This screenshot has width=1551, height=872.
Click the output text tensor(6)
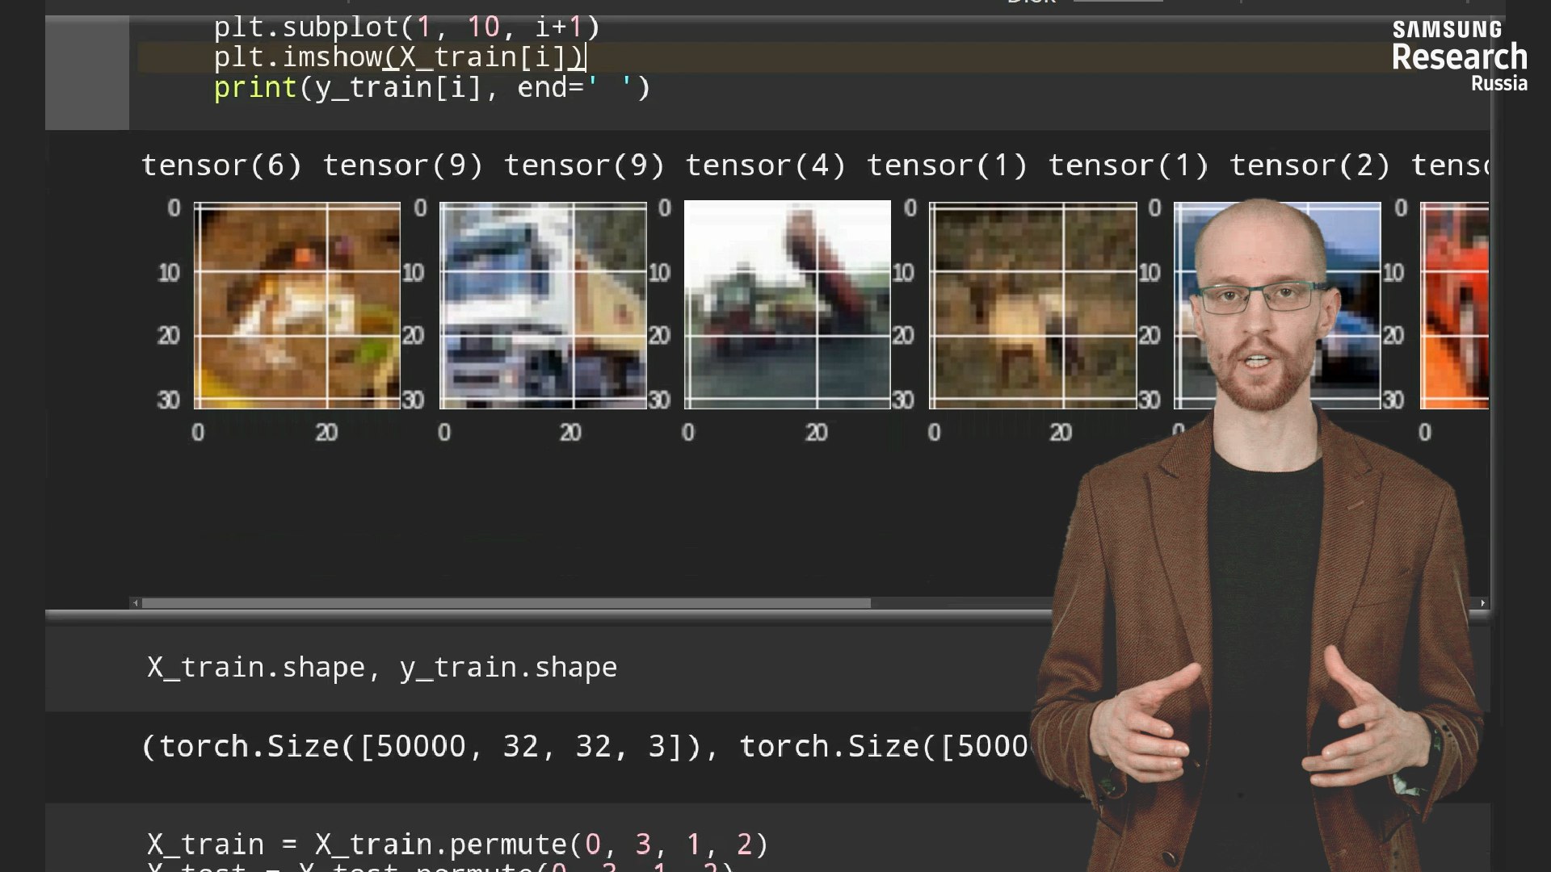point(221,166)
